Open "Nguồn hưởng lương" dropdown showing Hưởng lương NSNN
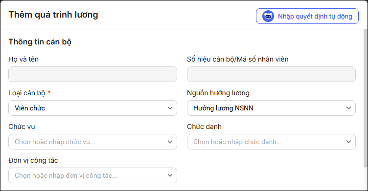 click(271, 108)
